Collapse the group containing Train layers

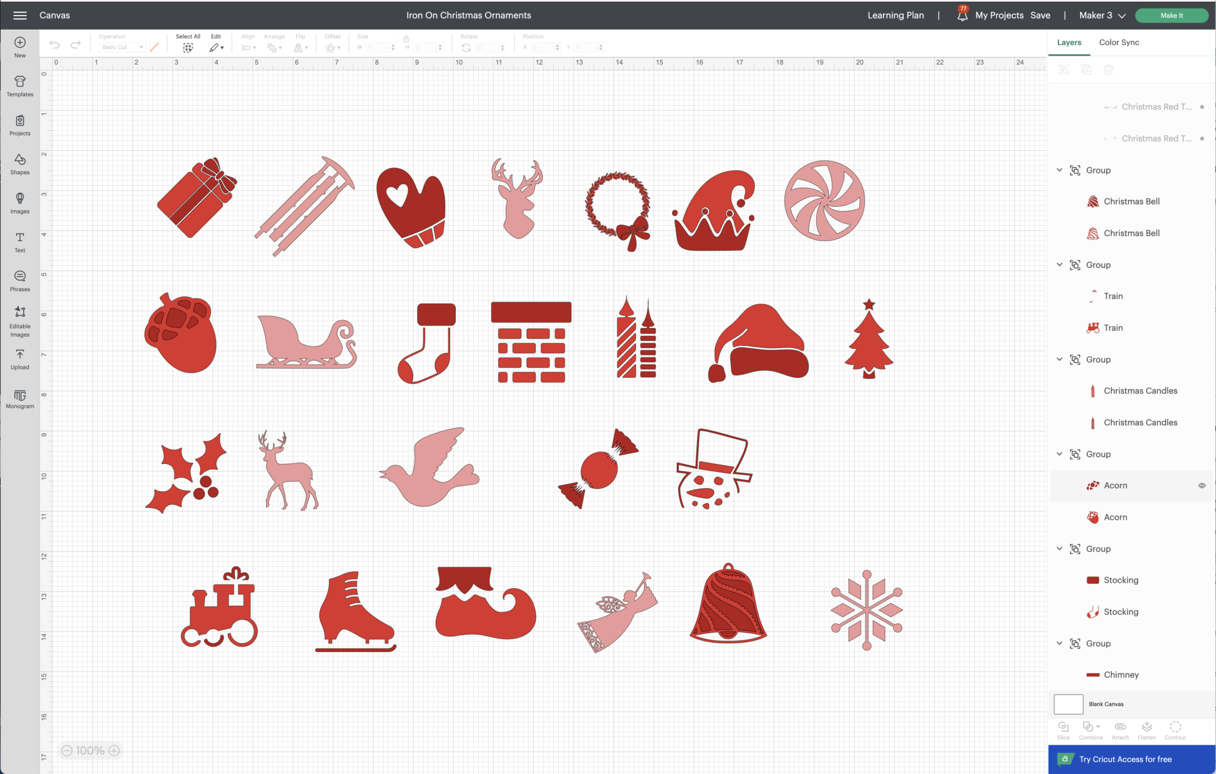pyautogui.click(x=1059, y=264)
